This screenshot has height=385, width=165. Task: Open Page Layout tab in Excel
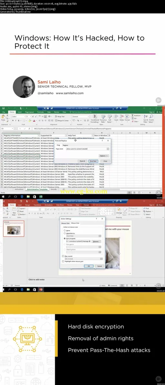[x=29, y=112]
